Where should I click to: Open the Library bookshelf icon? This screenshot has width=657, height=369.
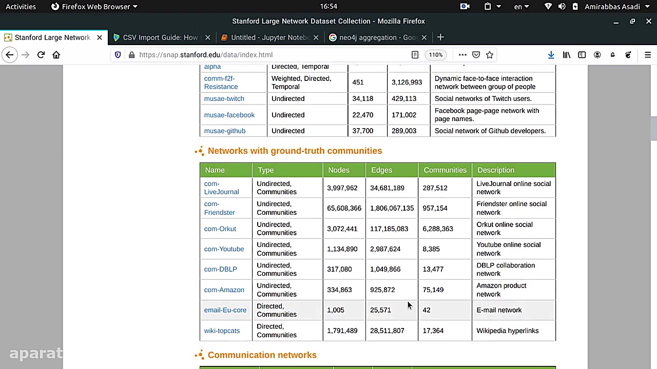(x=567, y=55)
